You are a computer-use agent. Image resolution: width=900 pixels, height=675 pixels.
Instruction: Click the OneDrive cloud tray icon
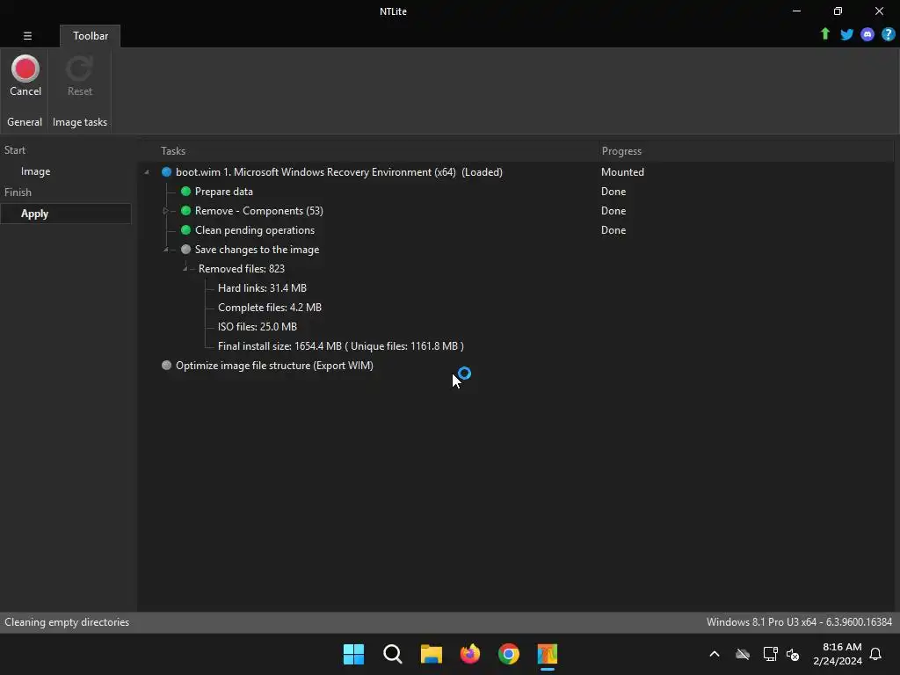tap(743, 654)
